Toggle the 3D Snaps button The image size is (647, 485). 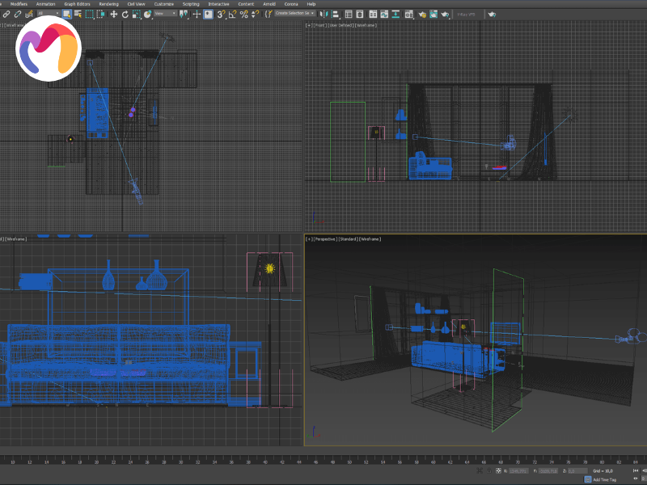click(220, 14)
